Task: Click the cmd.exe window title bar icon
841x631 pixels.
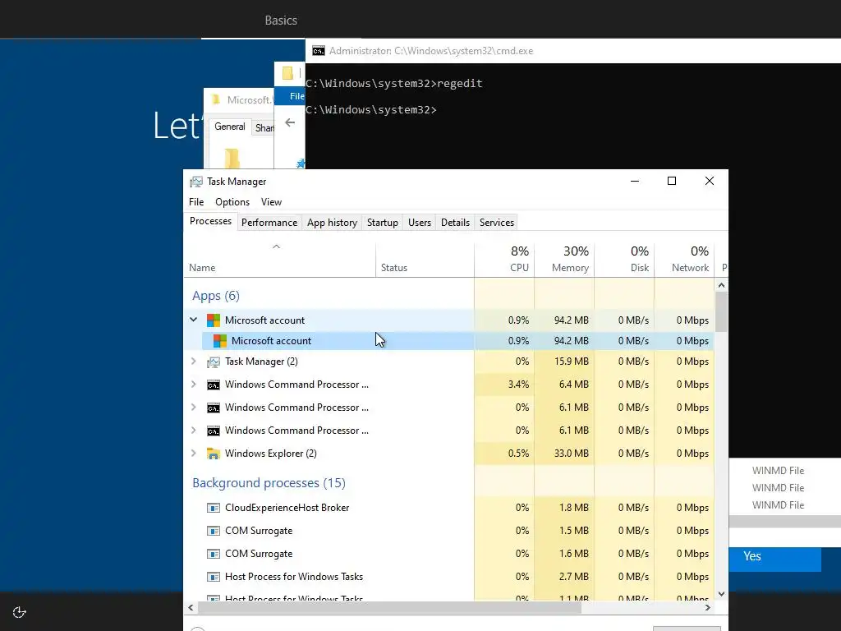Action: click(x=319, y=51)
